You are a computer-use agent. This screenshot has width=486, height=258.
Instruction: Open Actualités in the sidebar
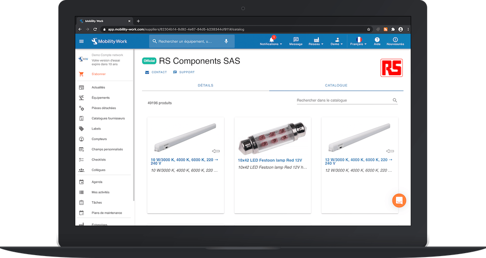click(98, 88)
